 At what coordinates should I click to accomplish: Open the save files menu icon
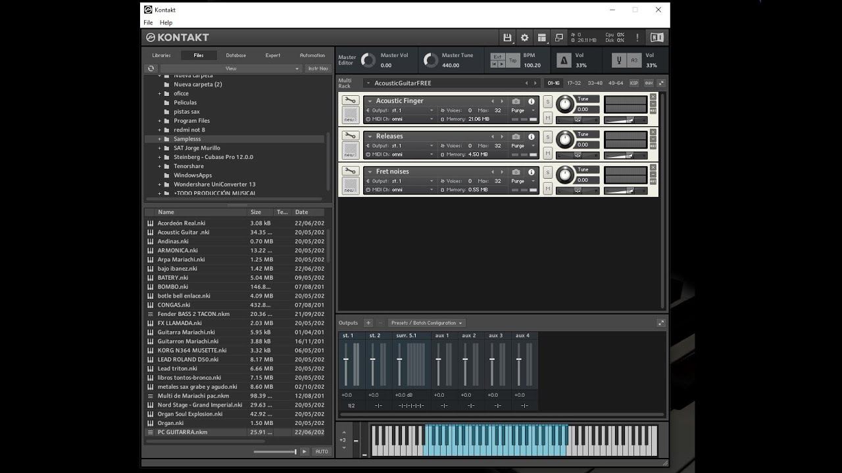click(x=507, y=38)
